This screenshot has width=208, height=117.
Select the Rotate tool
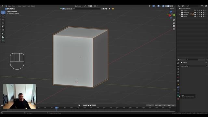(x=3, y=23)
